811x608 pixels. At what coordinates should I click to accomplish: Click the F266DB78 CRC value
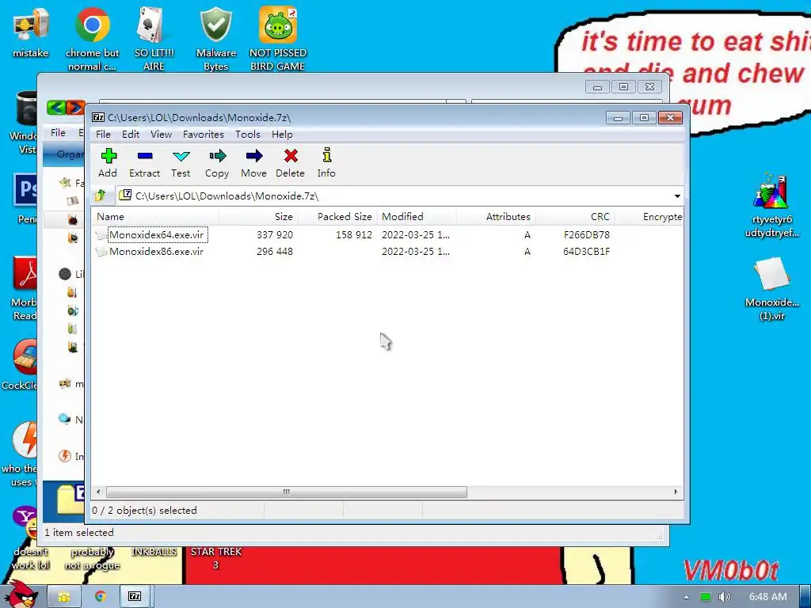pyautogui.click(x=587, y=234)
